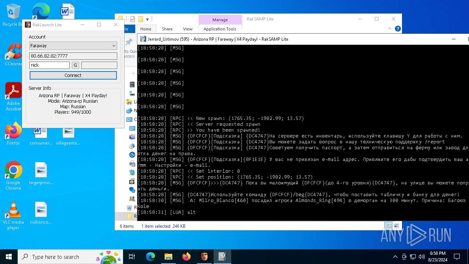Open the notification center icon

[457, 257]
